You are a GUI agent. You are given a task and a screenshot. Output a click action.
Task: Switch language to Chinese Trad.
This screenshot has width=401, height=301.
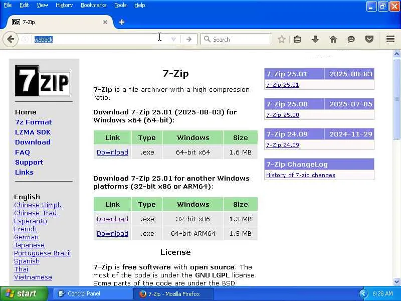point(36,213)
